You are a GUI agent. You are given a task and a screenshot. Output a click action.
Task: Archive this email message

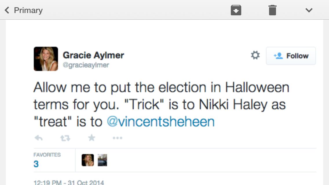(x=236, y=10)
